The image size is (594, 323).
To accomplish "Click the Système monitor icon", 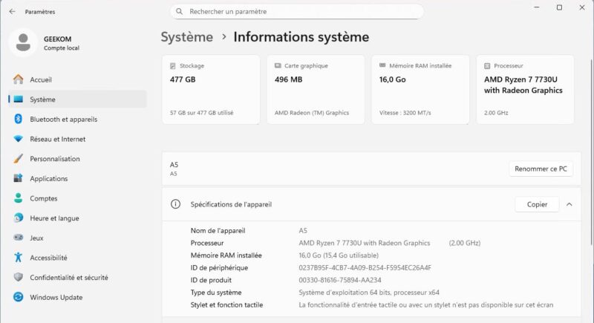I will 18,99.
